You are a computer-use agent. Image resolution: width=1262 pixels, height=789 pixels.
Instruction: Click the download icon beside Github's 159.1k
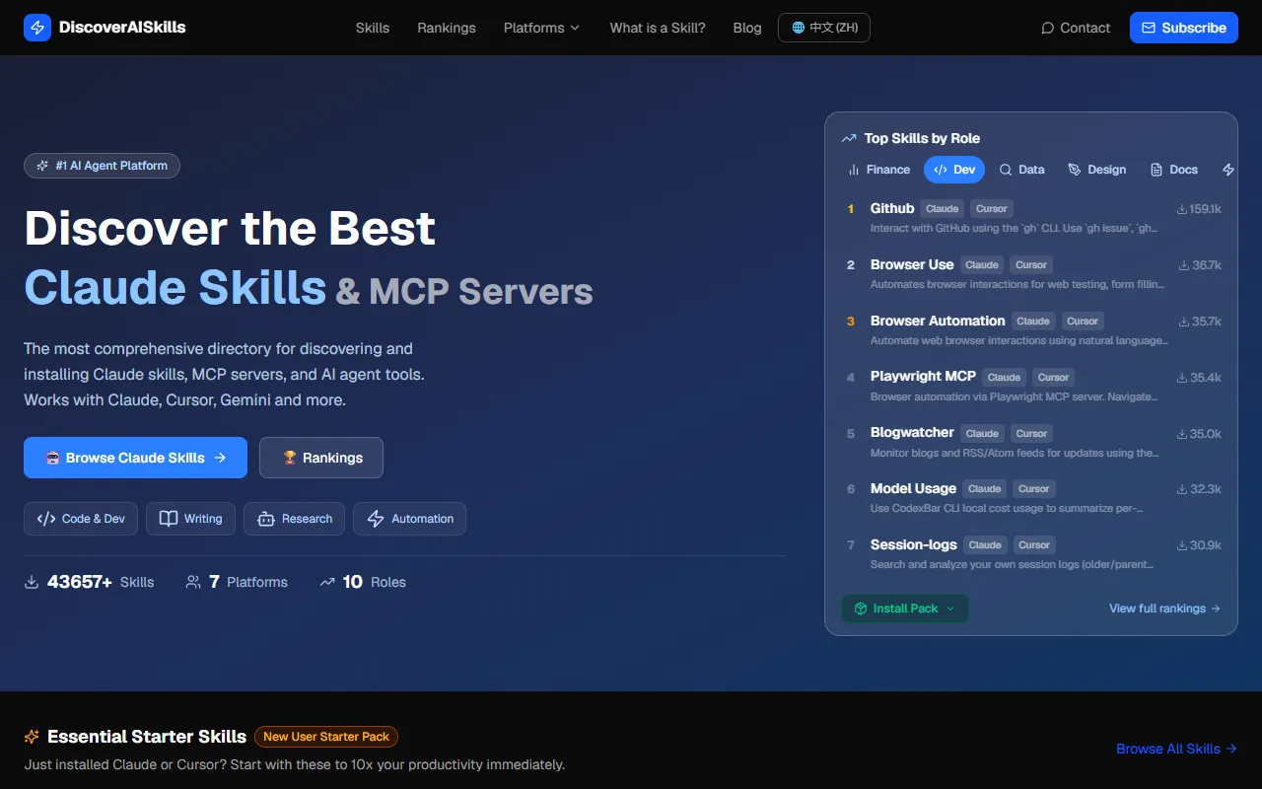(1181, 209)
